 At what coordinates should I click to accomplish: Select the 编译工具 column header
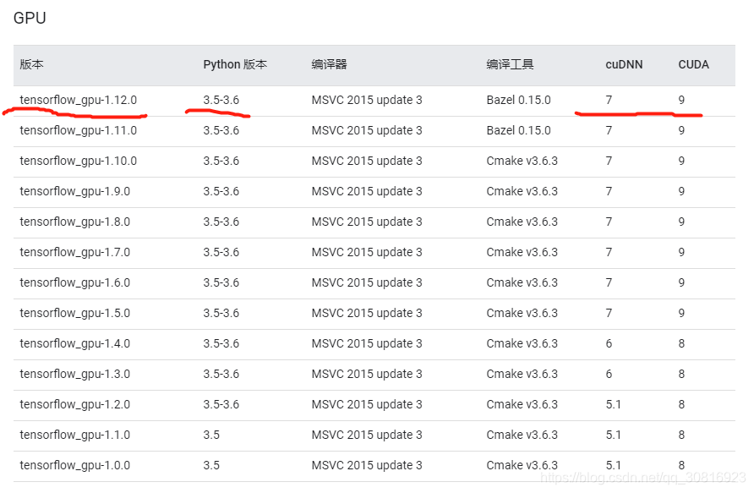(510, 64)
